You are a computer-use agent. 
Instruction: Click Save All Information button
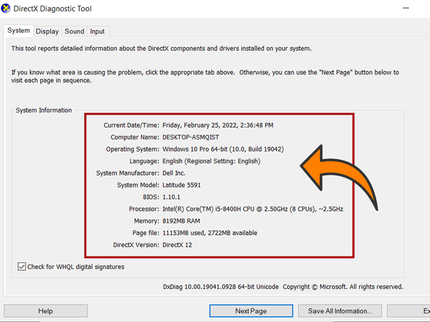coord(340,311)
